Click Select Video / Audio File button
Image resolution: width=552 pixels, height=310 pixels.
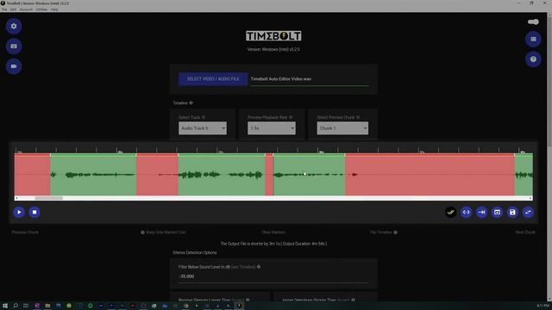point(213,79)
